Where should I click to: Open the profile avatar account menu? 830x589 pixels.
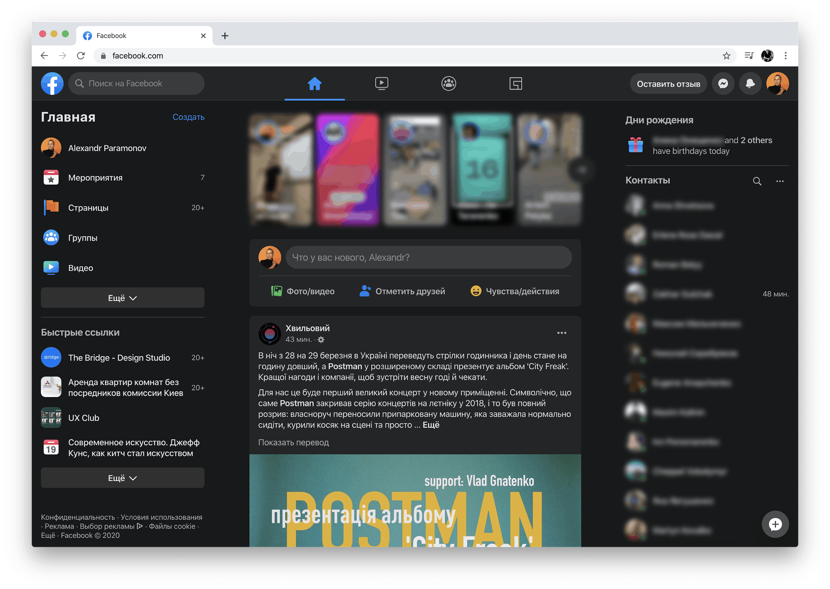pos(778,84)
